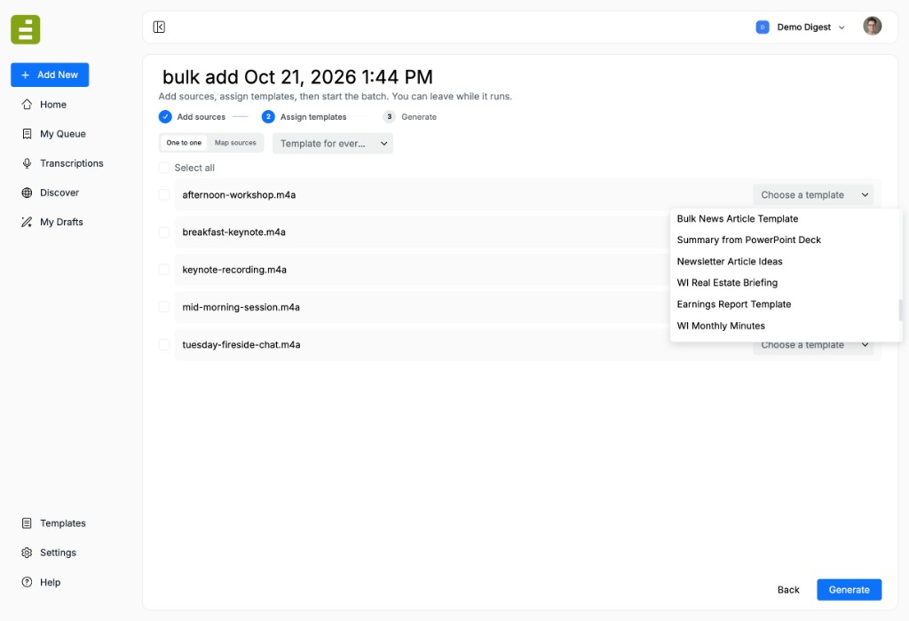Image resolution: width=909 pixels, height=621 pixels.
Task: Click the blue Generate button
Action: [849, 590]
